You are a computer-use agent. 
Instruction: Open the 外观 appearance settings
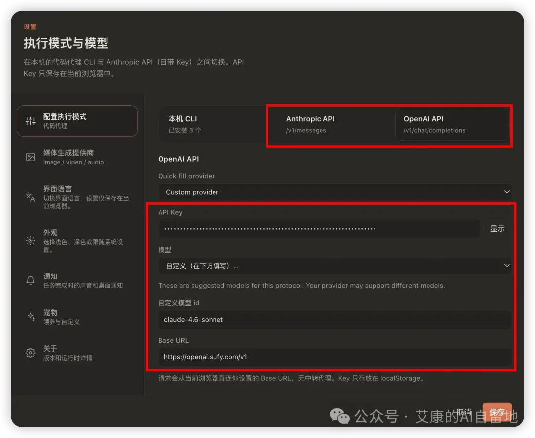[x=77, y=241]
